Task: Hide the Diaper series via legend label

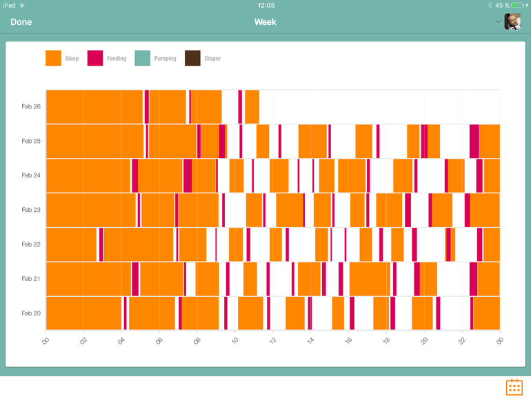Action: (212, 59)
